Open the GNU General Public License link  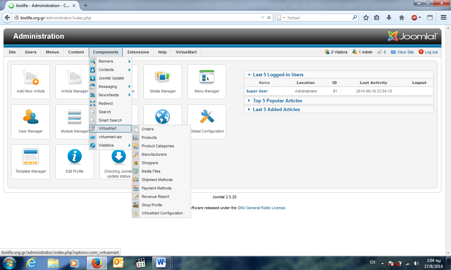click(261, 208)
